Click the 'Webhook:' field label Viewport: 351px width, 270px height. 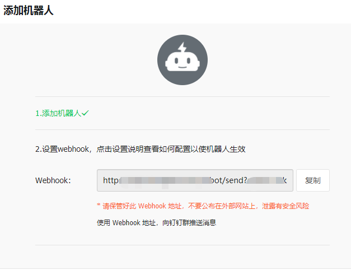click(x=53, y=180)
